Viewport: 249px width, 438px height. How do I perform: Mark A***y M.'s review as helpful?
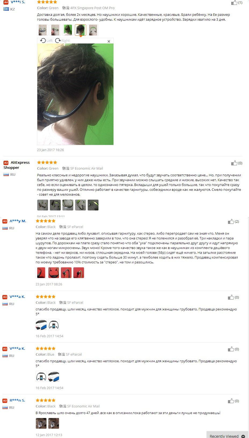[231, 221]
